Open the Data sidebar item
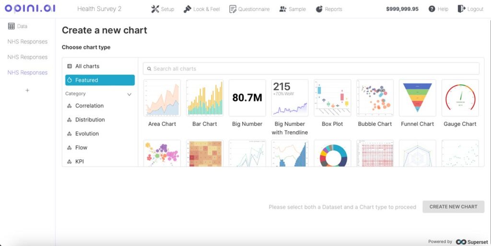The height and width of the screenshot is (246, 491). tap(18, 26)
